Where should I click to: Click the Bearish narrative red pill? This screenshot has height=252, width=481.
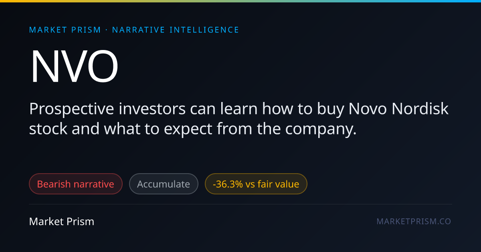[76, 184]
